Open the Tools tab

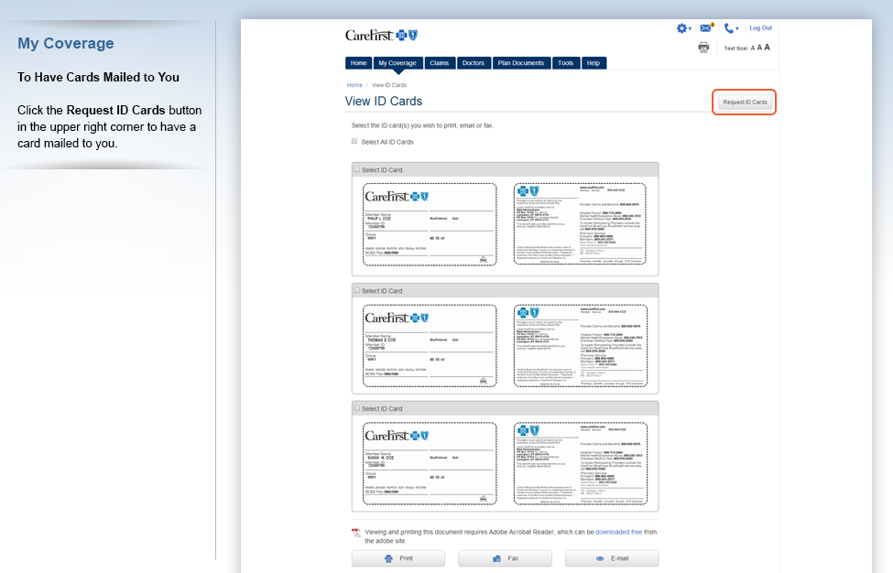[x=565, y=63]
